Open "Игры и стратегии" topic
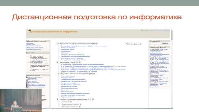 click(x=67, y=91)
